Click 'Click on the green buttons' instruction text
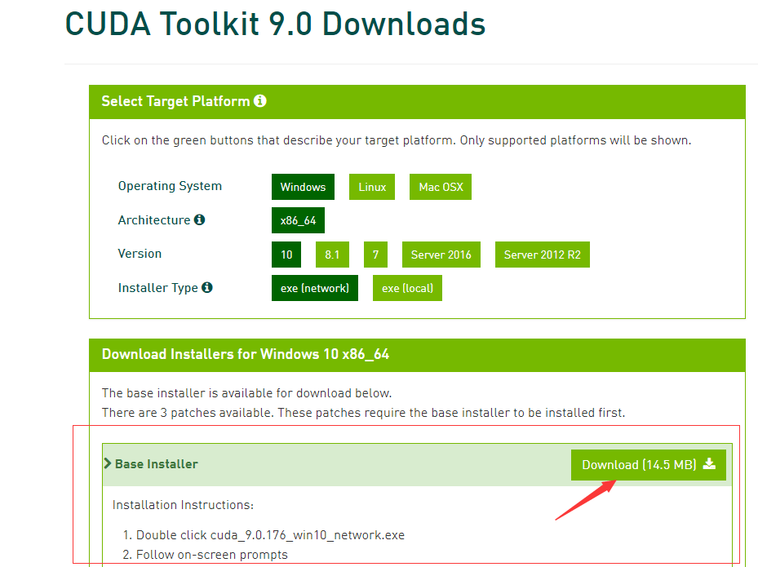The image size is (758, 567). pyautogui.click(x=397, y=140)
